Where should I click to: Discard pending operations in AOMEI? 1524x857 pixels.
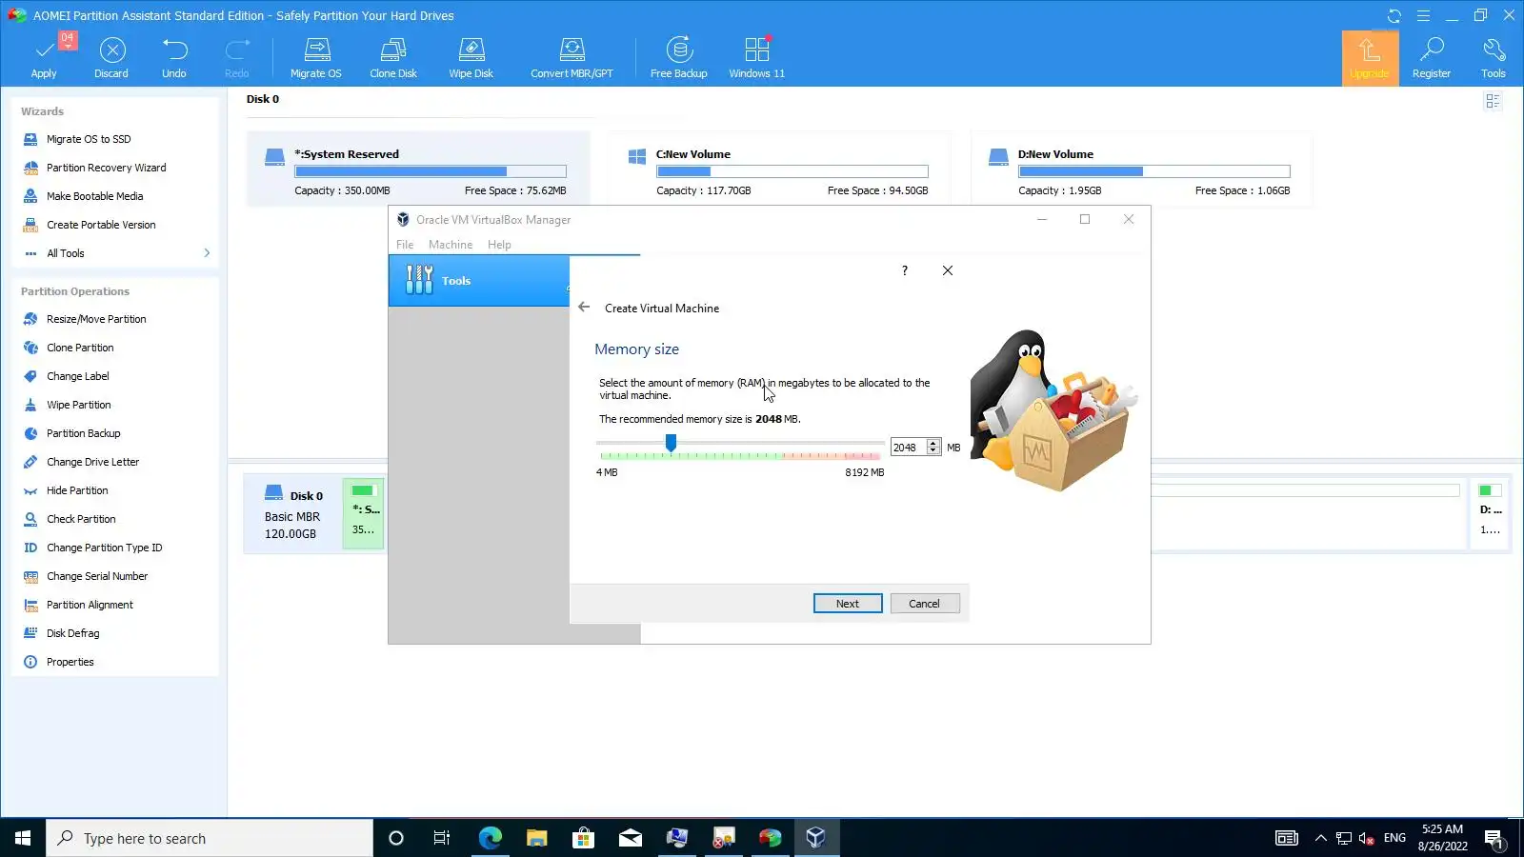111,58
